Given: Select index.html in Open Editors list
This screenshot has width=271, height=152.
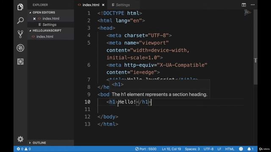Looking at the screenshot, I should [x=51, y=19].
